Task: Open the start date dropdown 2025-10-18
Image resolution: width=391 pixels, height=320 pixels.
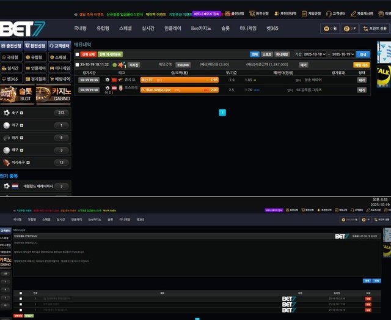Action: coord(315,54)
